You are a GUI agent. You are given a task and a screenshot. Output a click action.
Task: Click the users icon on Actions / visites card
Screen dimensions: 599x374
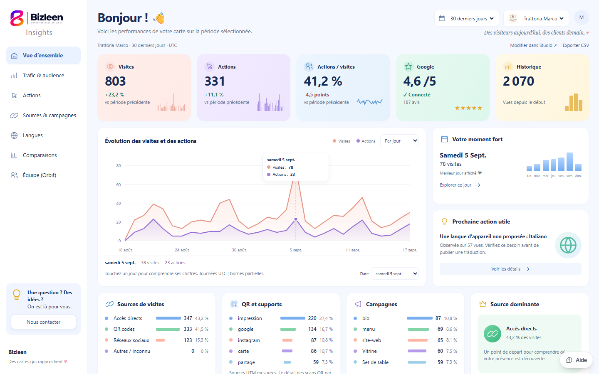pyautogui.click(x=309, y=66)
